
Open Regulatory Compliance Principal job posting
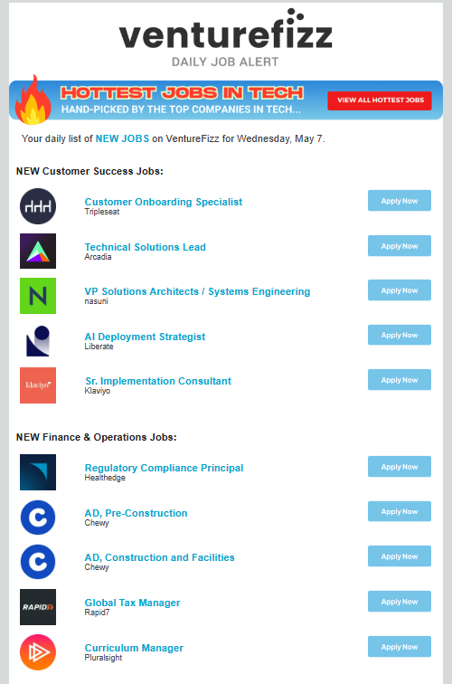point(164,468)
